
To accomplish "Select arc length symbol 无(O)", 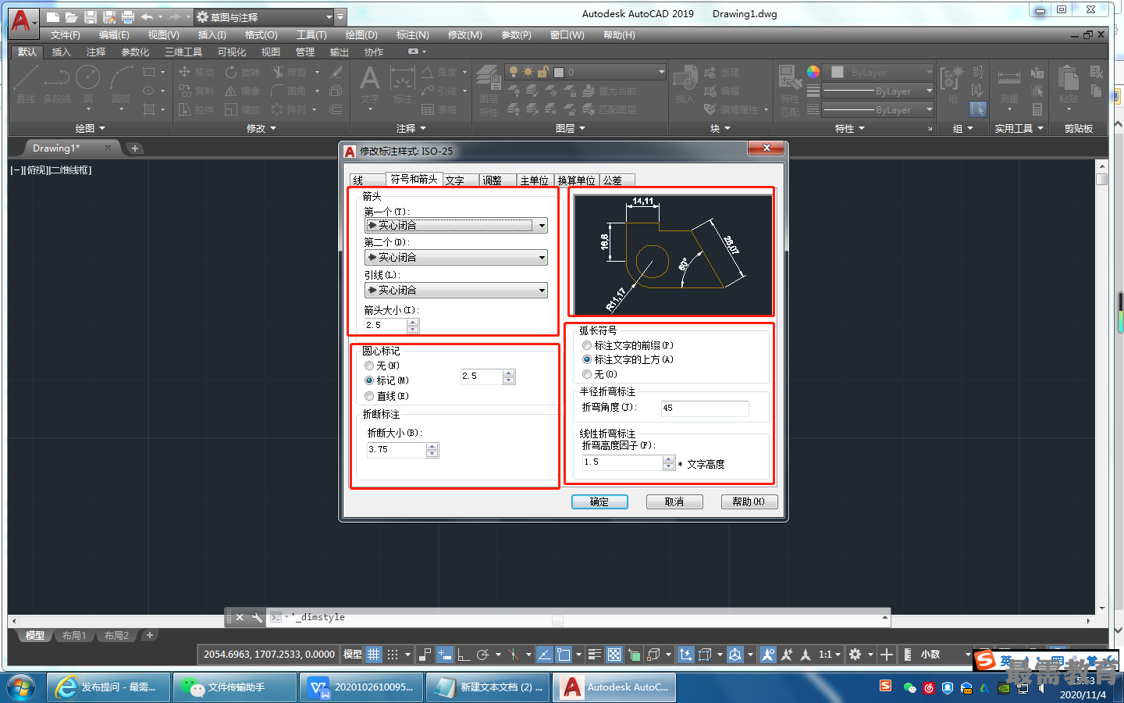I will pos(600,374).
